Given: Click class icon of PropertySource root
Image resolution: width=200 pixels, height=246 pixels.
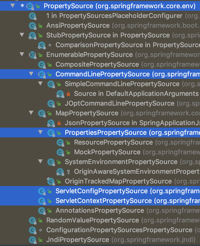Looking at the screenshot, I should [30, 6].
